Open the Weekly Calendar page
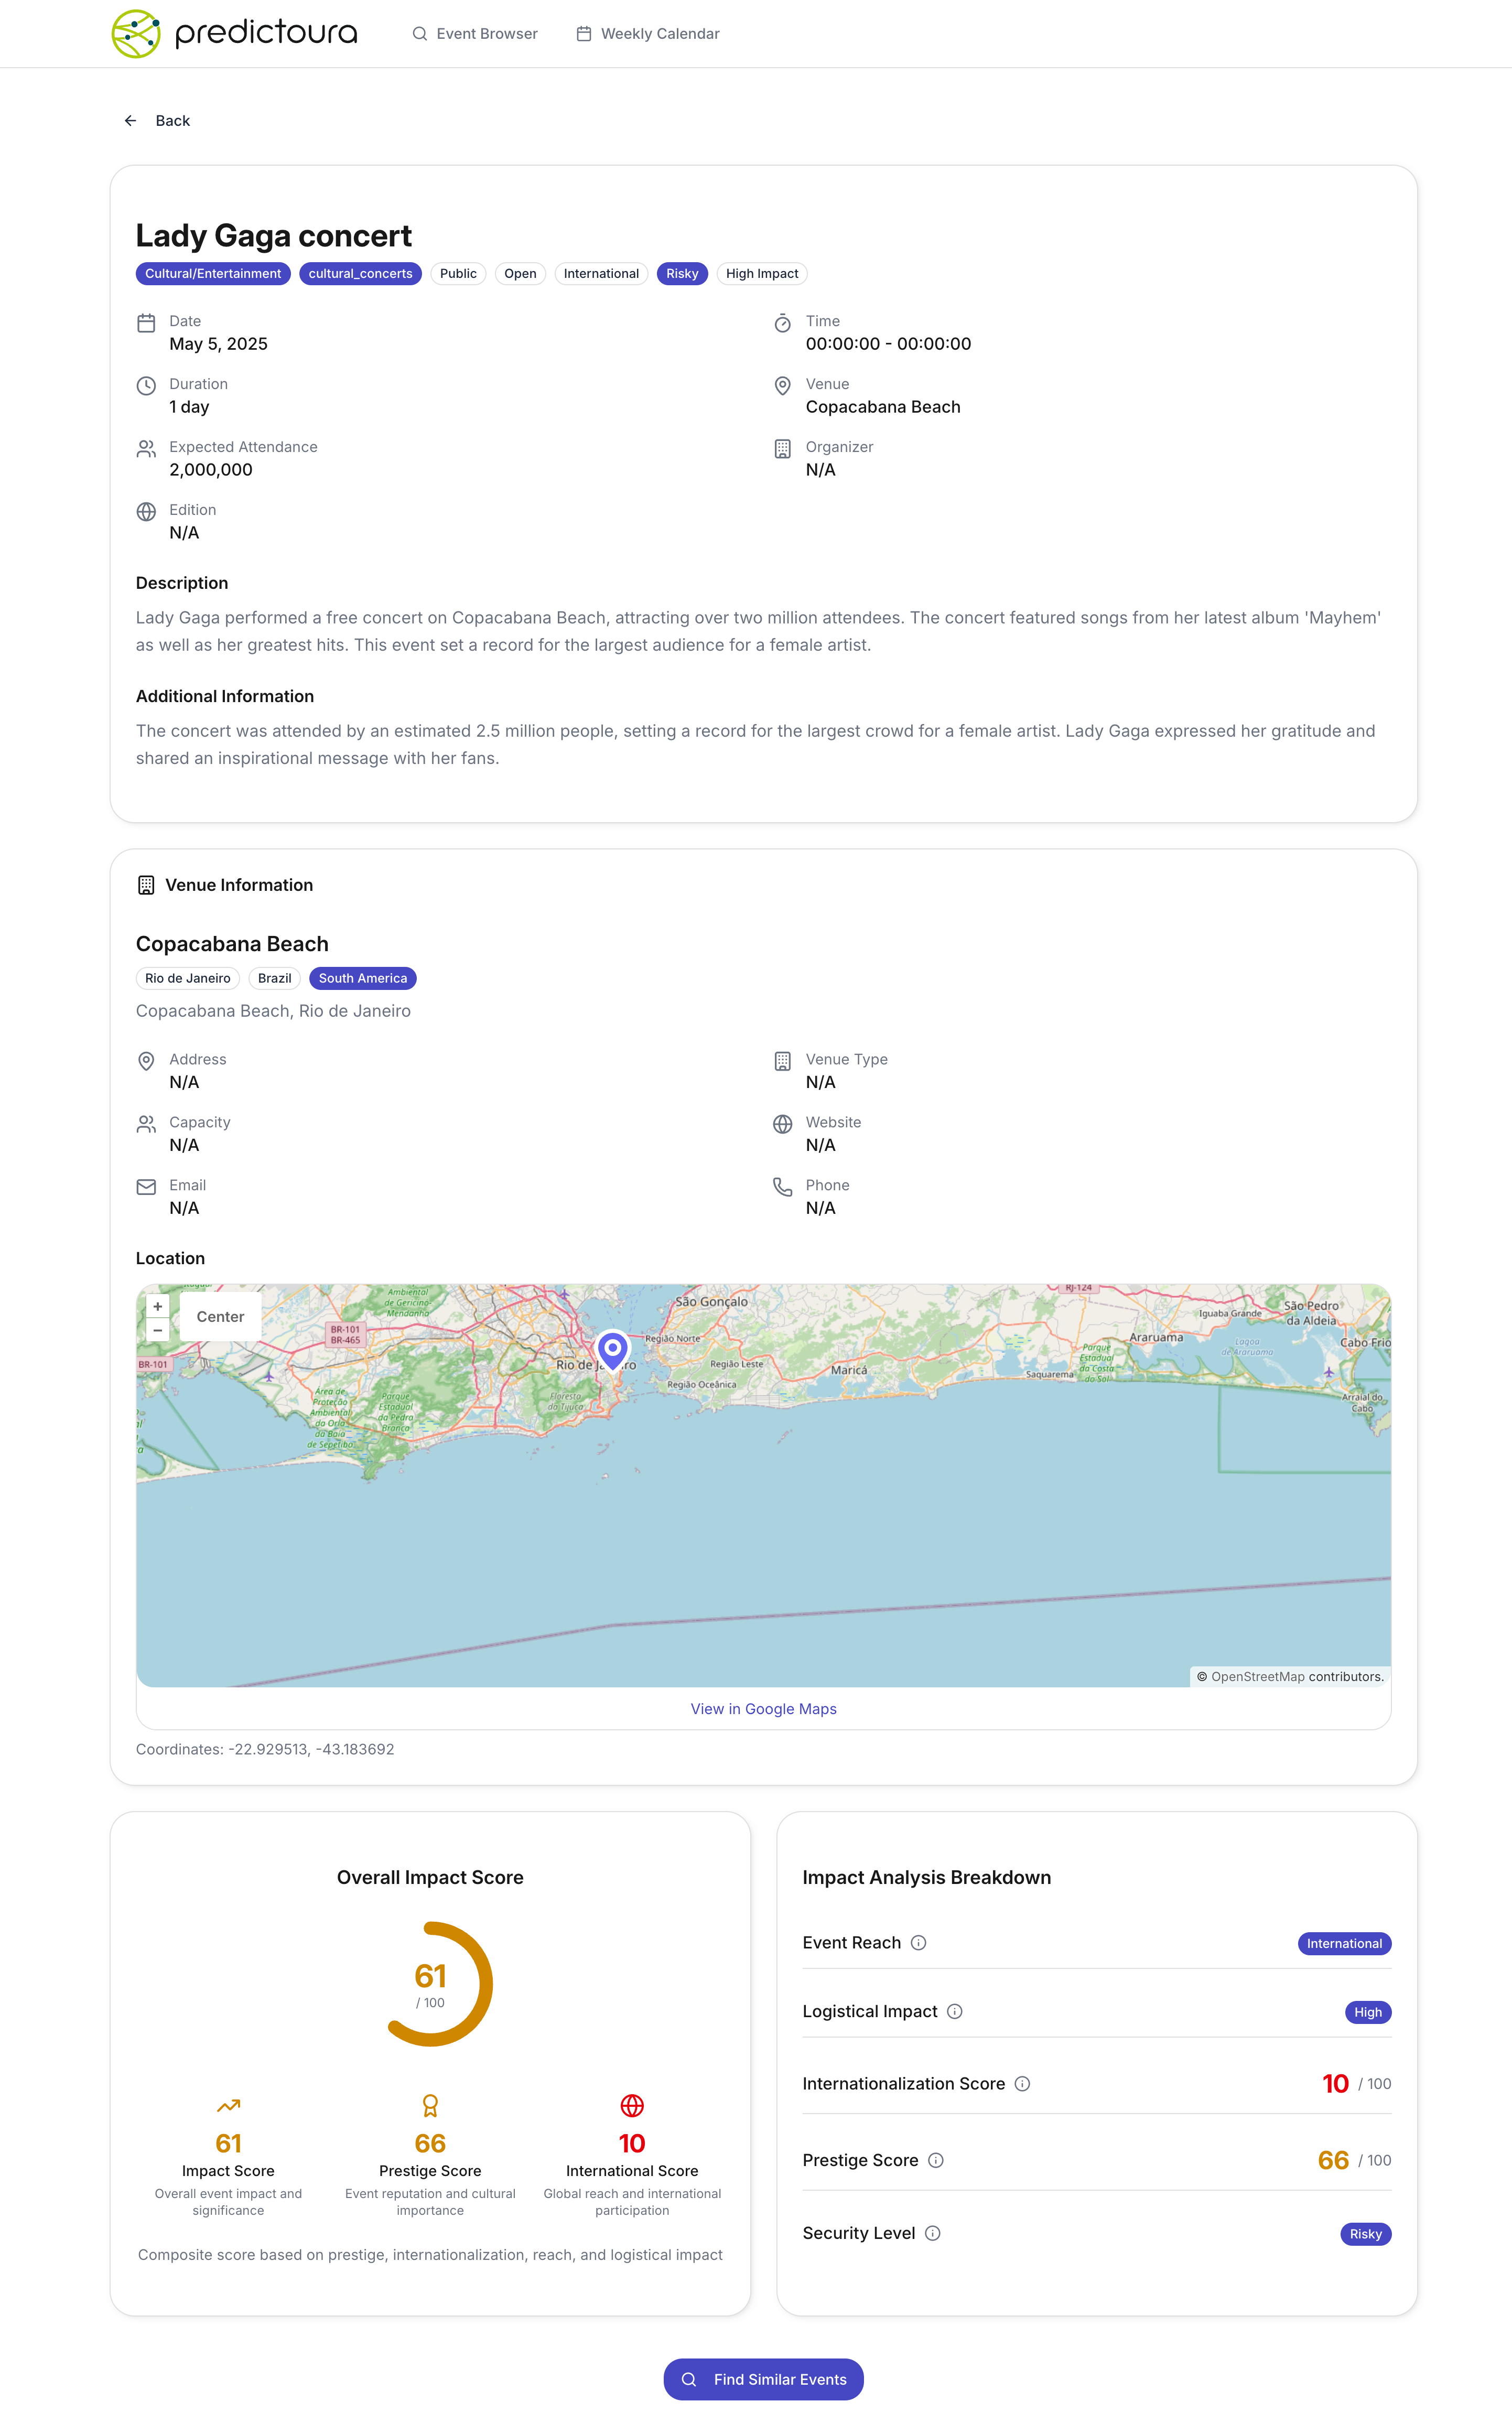The width and height of the screenshot is (1512, 2434). (x=648, y=34)
